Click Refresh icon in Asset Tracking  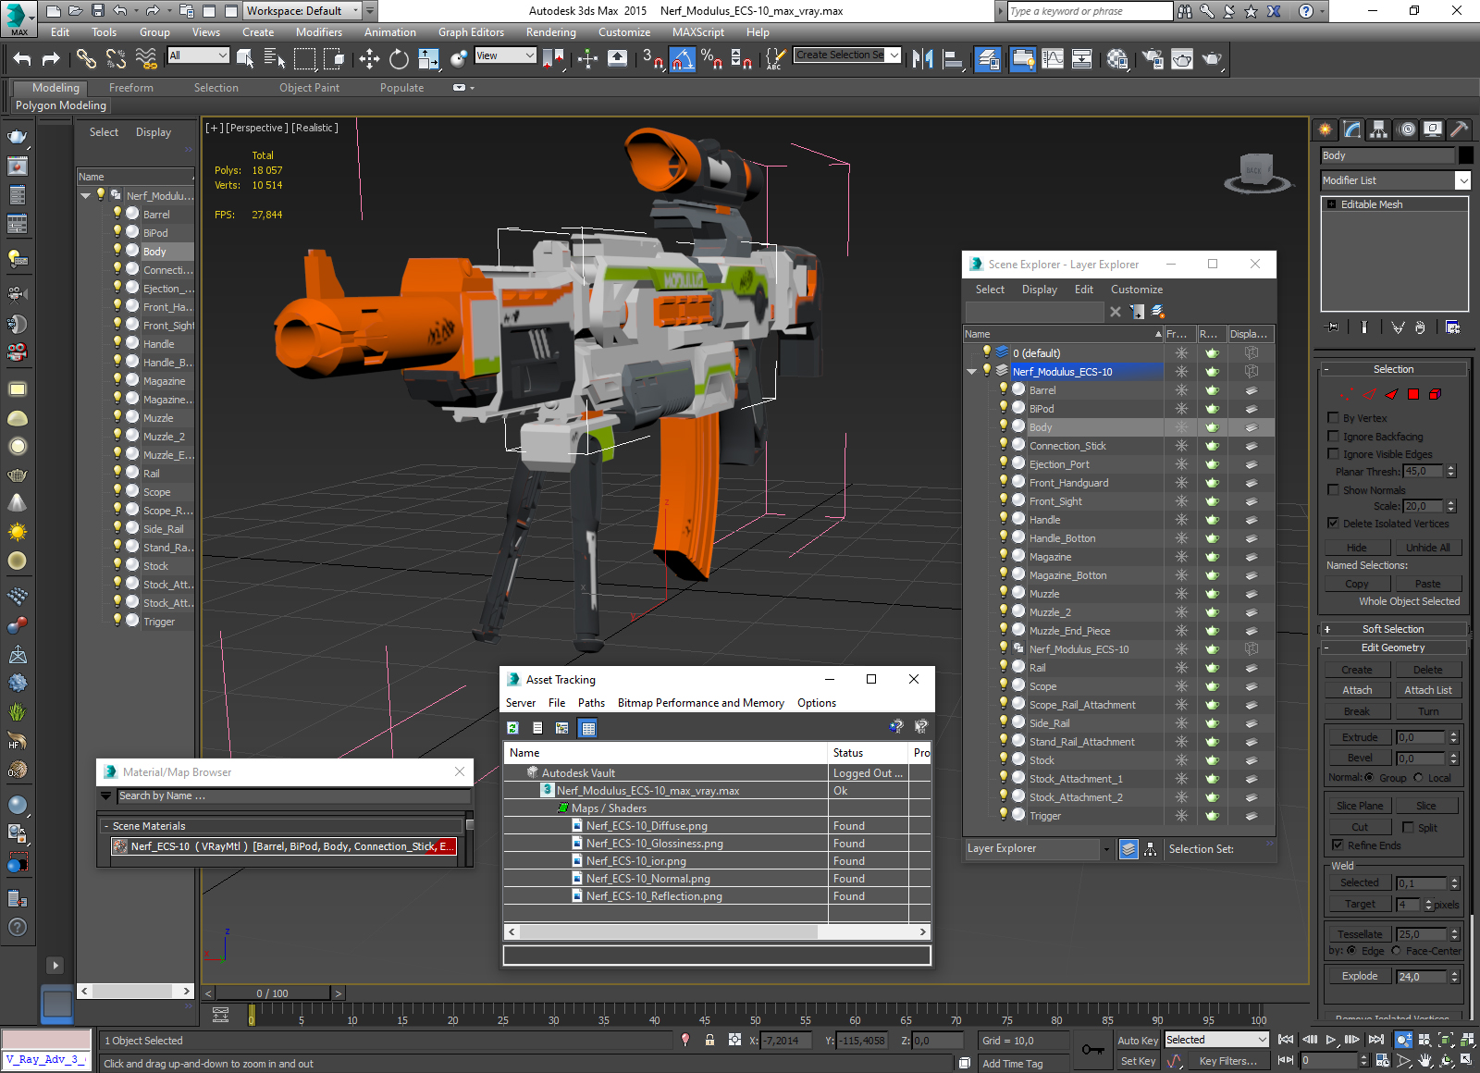click(512, 728)
